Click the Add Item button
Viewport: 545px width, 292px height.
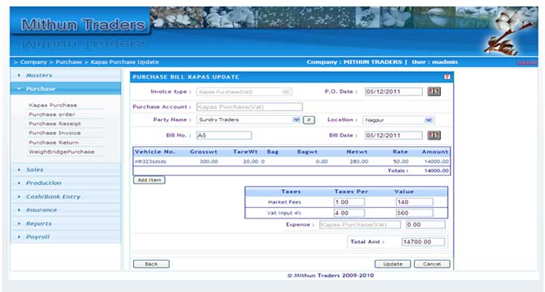click(x=149, y=180)
